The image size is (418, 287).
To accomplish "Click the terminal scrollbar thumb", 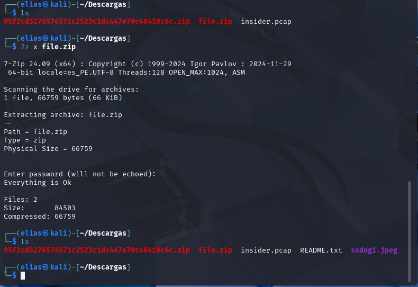I will click(x=410, y=231).
